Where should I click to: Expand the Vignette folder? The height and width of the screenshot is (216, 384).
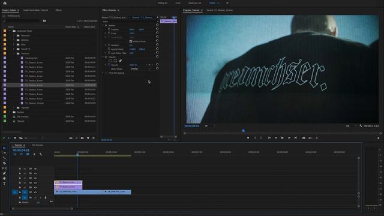click(14, 107)
